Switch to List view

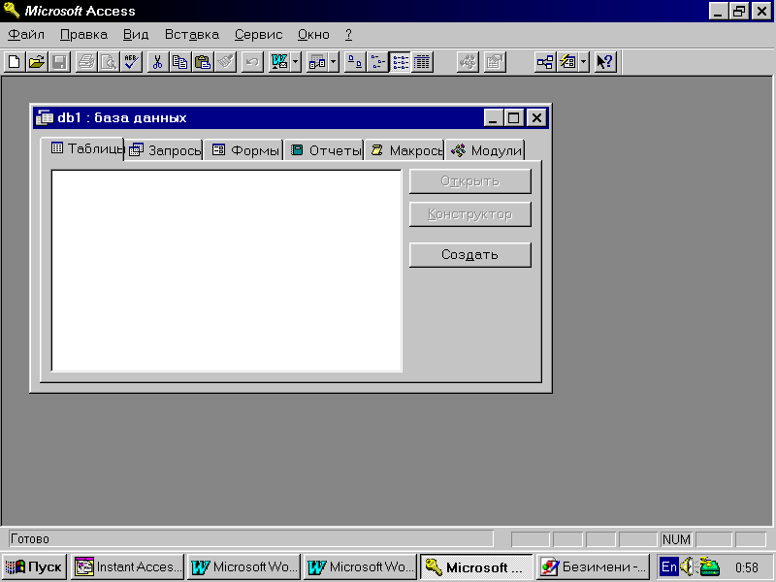click(400, 62)
